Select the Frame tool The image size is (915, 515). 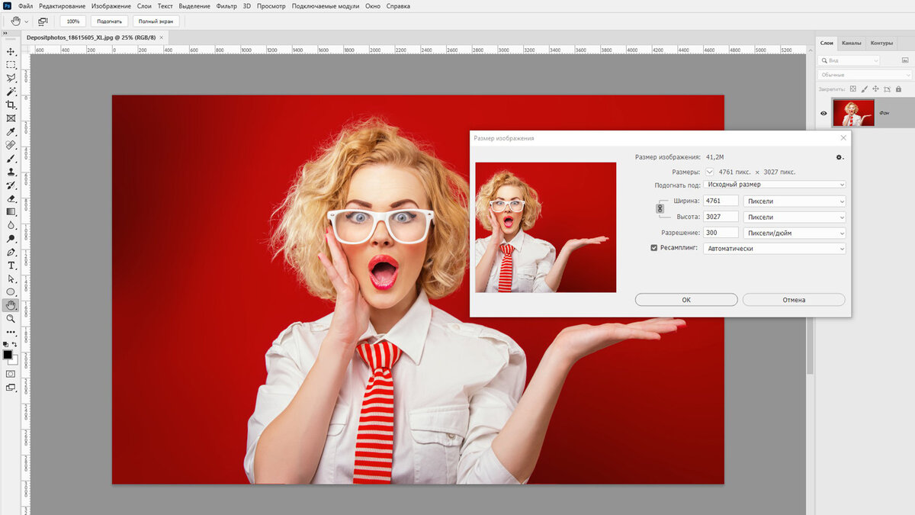11,118
